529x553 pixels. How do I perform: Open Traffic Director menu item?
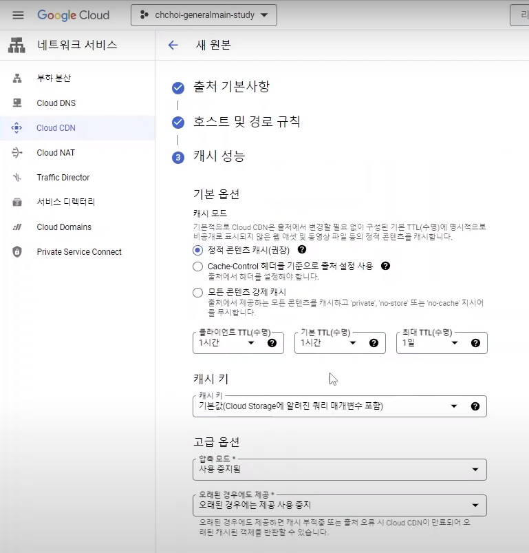point(78,178)
